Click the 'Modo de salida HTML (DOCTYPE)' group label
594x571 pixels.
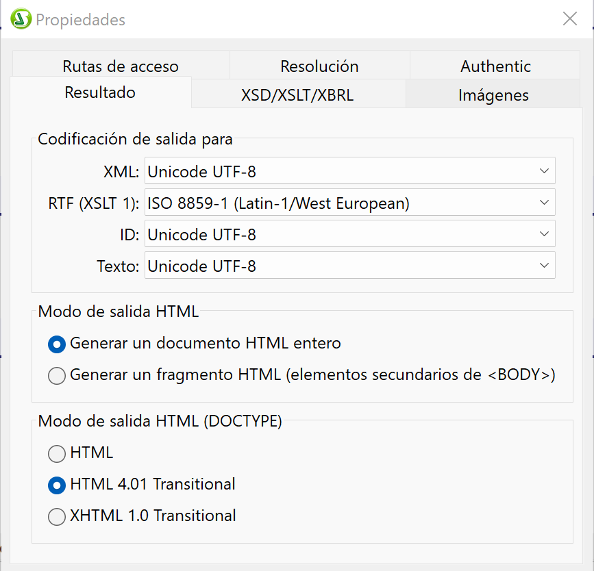(160, 421)
